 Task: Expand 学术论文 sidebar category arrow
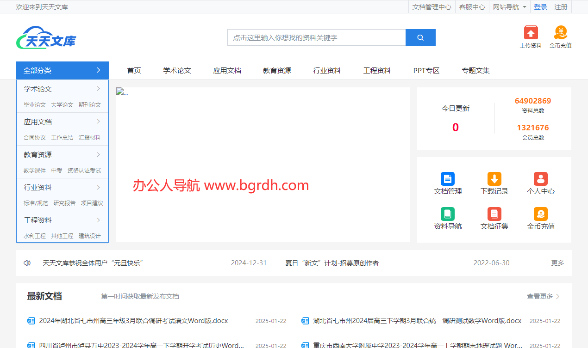pos(98,89)
